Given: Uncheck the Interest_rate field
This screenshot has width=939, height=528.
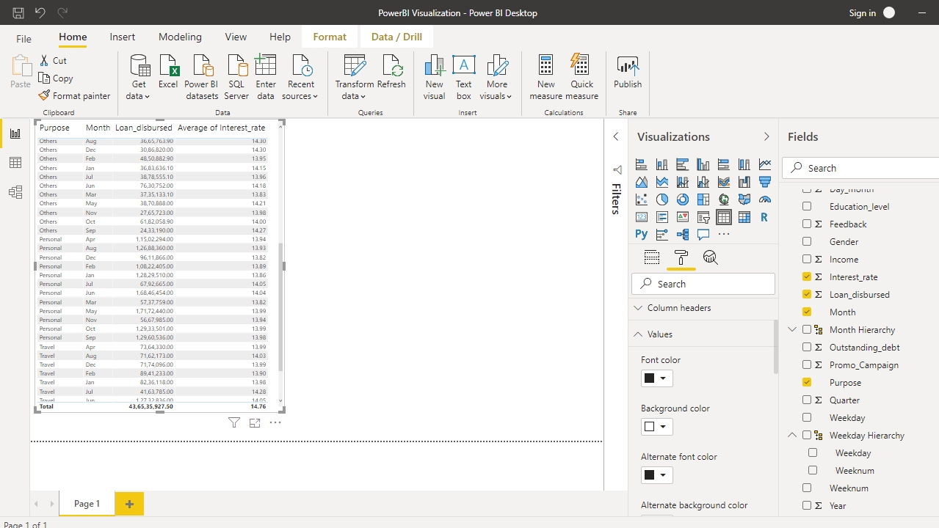Looking at the screenshot, I should click(x=807, y=277).
